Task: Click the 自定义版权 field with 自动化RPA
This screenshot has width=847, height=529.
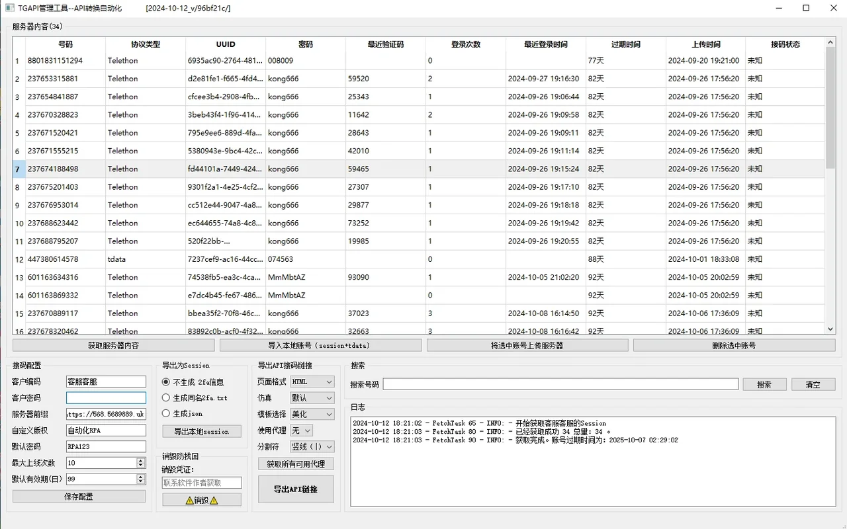Action: coord(106,430)
